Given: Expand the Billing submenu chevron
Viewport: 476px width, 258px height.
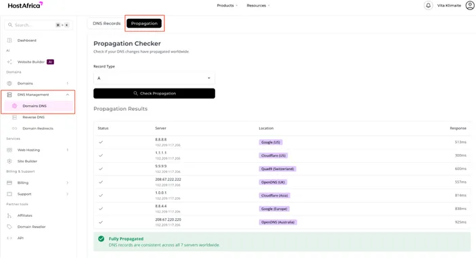Looking at the screenshot, I should point(68,183).
